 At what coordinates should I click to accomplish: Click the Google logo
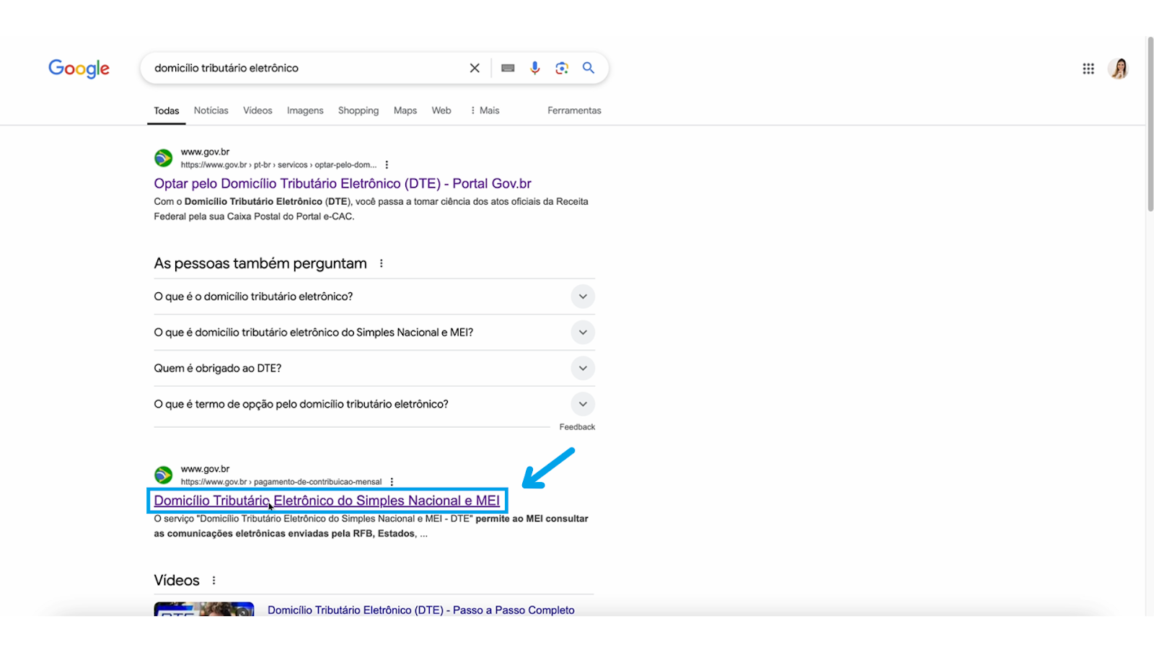point(79,69)
